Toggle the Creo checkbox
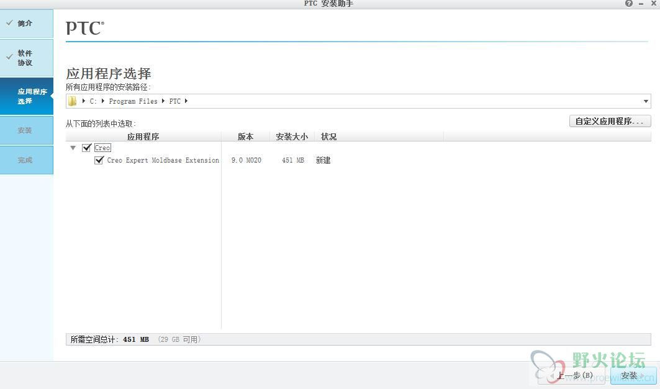This screenshot has width=660, height=389. [x=87, y=148]
